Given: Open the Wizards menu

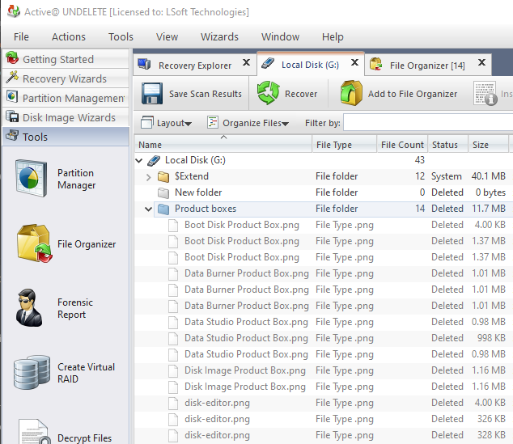Looking at the screenshot, I should [x=219, y=36].
